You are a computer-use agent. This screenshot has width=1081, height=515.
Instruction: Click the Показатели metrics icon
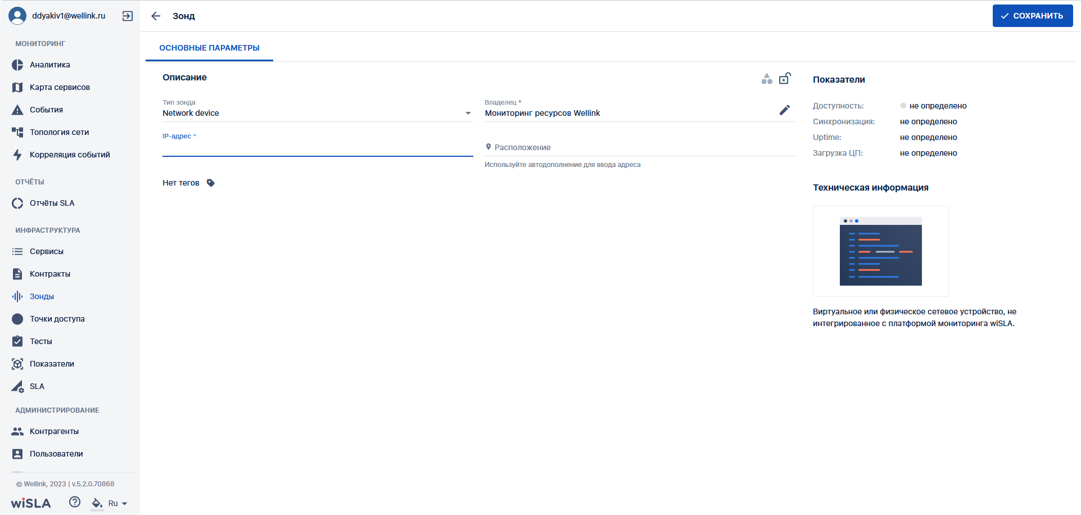tap(17, 364)
